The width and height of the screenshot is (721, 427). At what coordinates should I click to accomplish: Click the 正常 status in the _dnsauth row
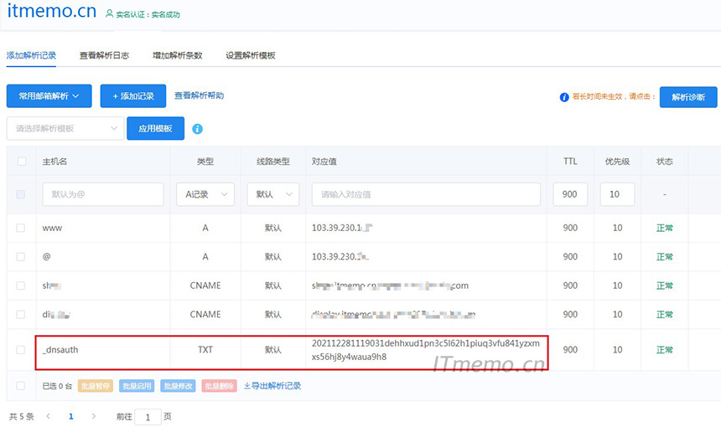point(665,350)
